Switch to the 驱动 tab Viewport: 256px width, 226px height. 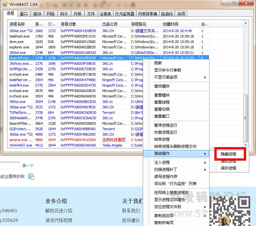(x=37, y=14)
